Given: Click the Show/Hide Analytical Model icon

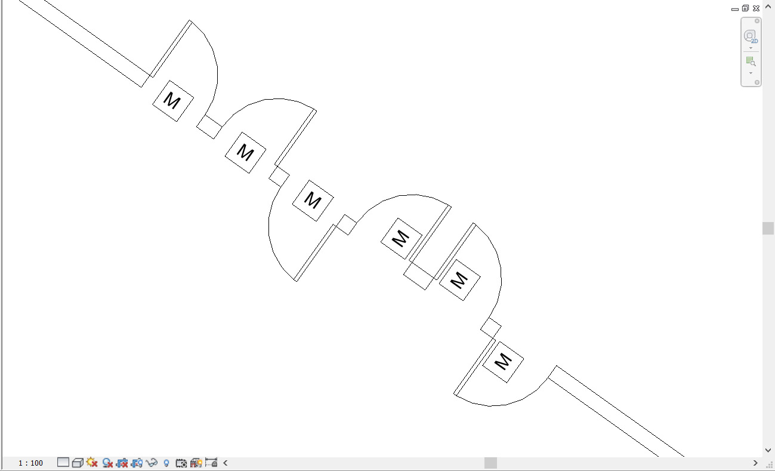Looking at the screenshot, I should coord(196,463).
